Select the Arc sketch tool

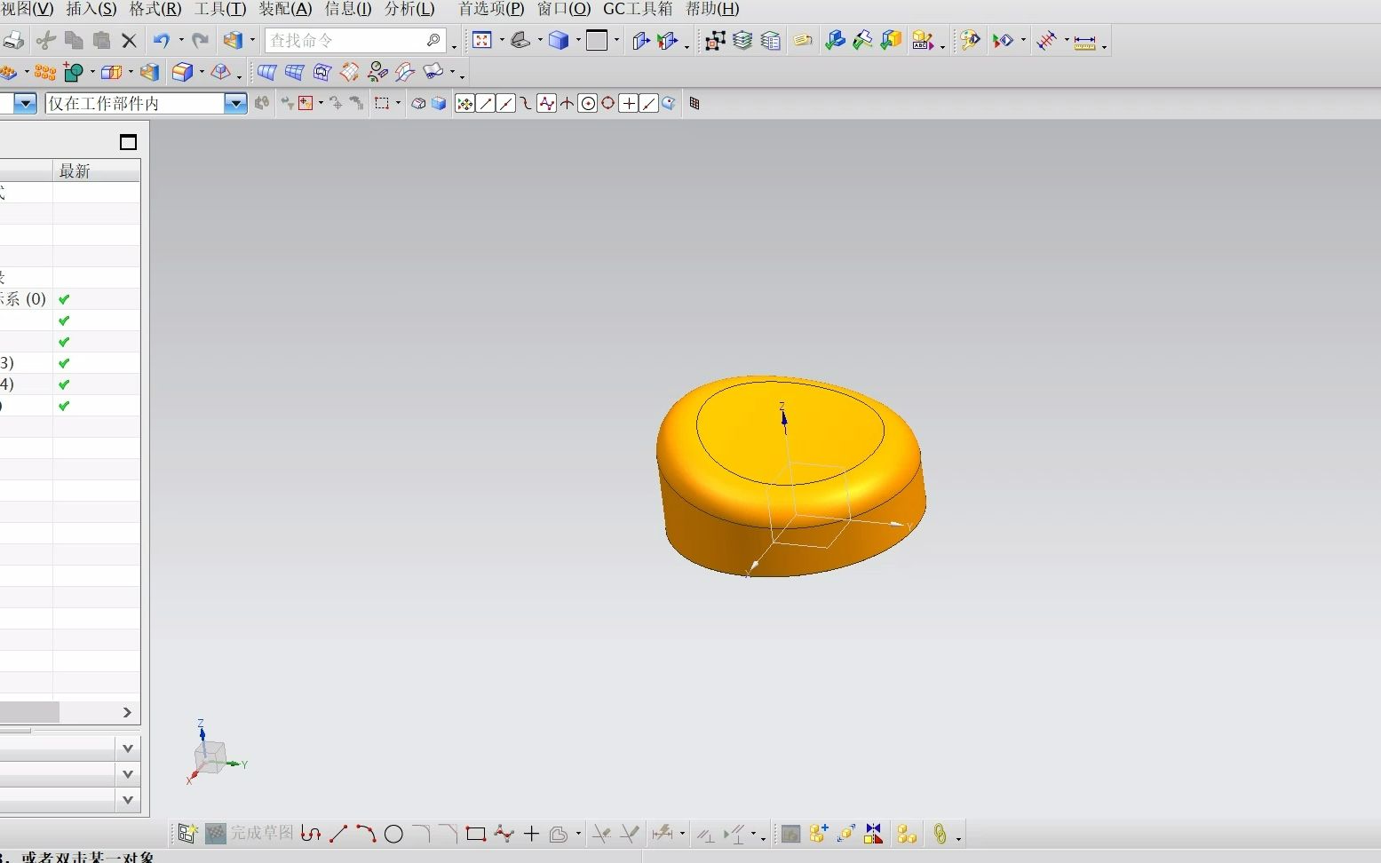[366, 833]
